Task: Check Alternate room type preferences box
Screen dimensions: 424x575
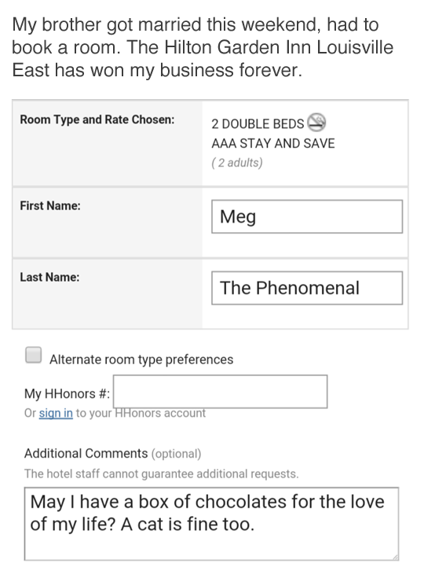Action: tap(33, 355)
